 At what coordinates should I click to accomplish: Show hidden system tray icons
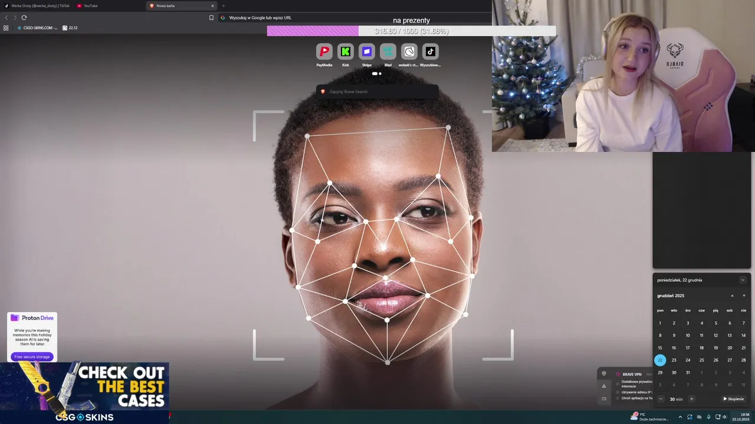[x=680, y=417]
